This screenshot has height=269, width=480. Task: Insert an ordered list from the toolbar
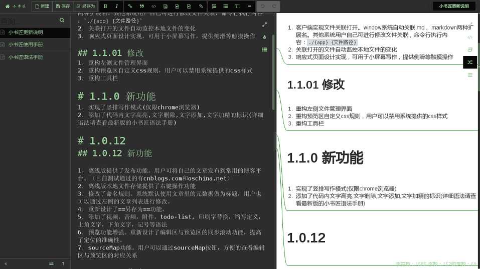[x=214, y=6]
